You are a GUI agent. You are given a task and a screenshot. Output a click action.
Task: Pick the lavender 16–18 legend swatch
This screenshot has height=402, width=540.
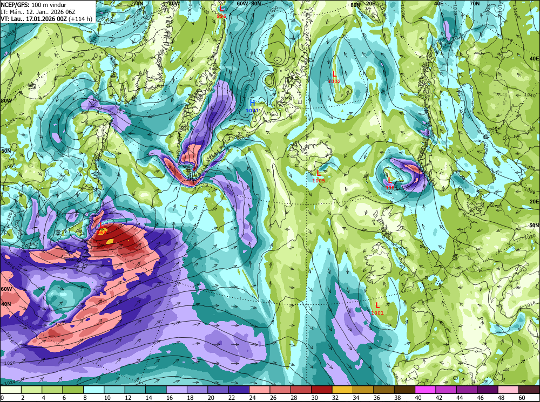point(177,390)
